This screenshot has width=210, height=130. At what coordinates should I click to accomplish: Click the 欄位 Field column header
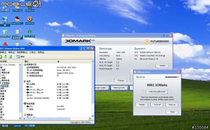pyautogui.click(x=39, y=61)
